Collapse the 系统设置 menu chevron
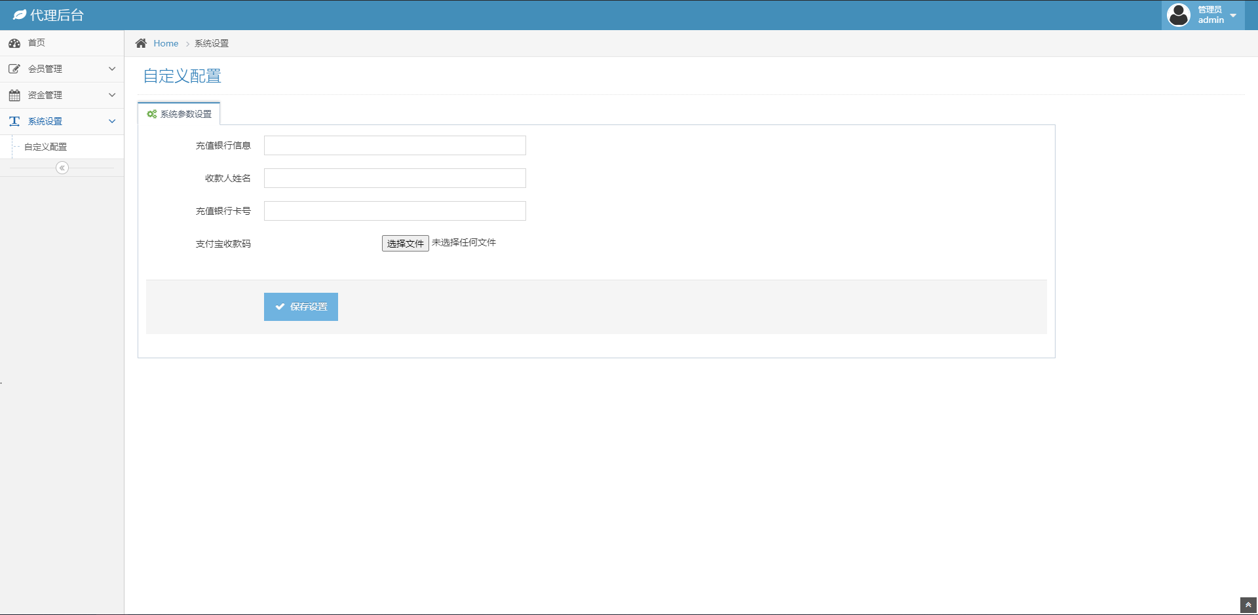This screenshot has height=615, width=1258. (112, 121)
